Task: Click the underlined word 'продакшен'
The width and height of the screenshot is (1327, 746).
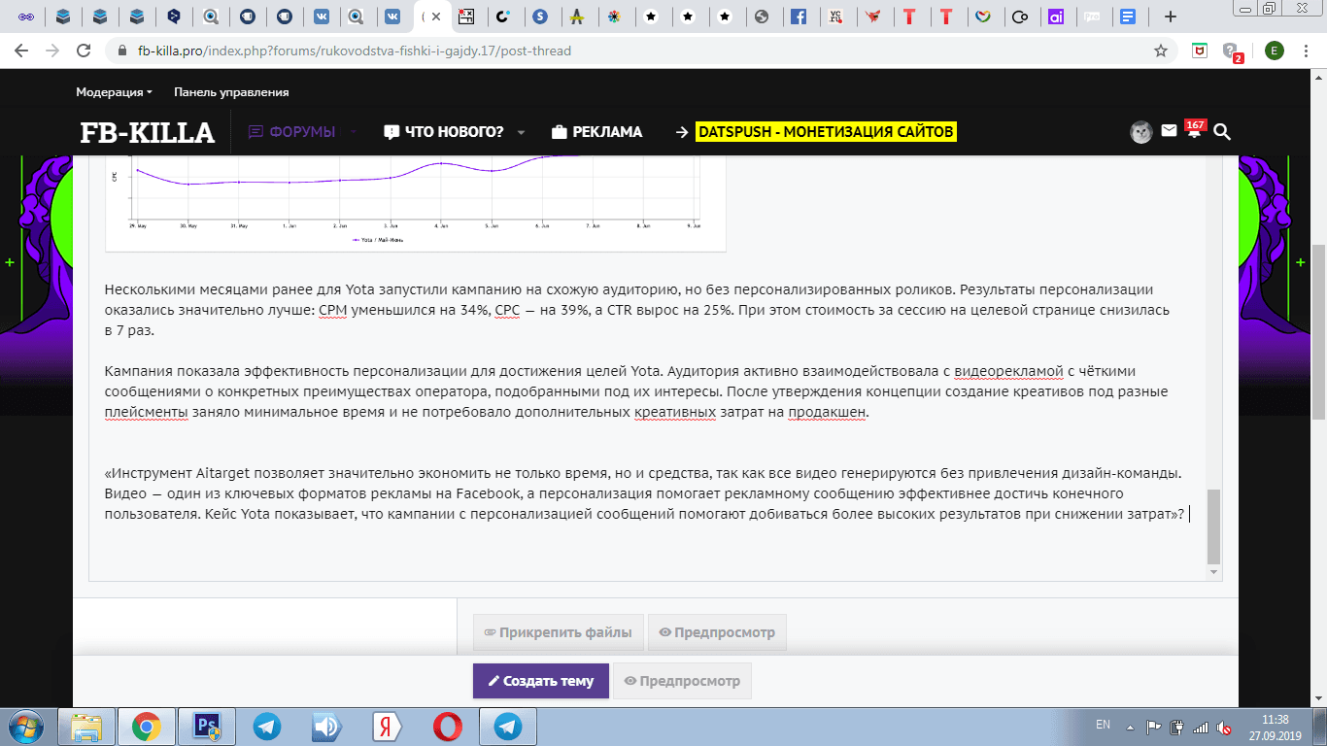Action: (828, 412)
